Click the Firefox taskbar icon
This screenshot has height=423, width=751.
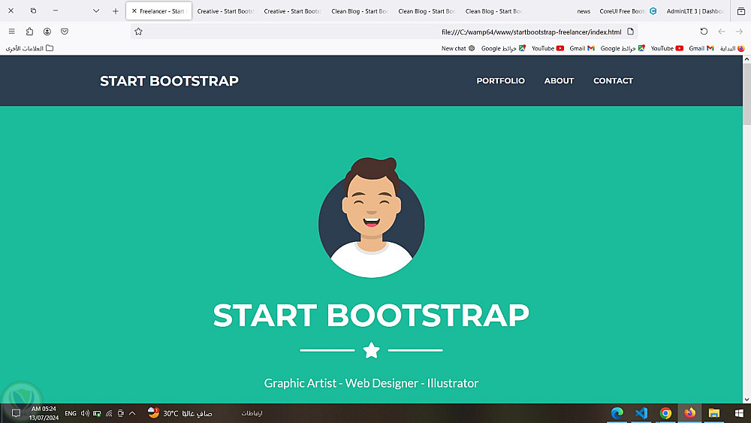click(689, 413)
